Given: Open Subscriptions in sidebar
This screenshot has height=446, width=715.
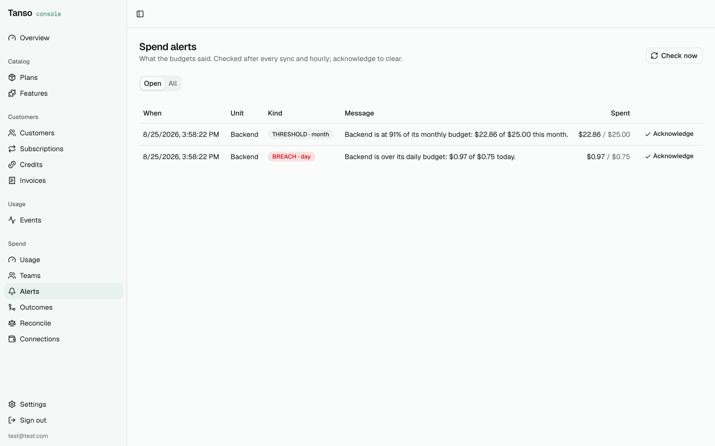Looking at the screenshot, I should coord(63,149).
